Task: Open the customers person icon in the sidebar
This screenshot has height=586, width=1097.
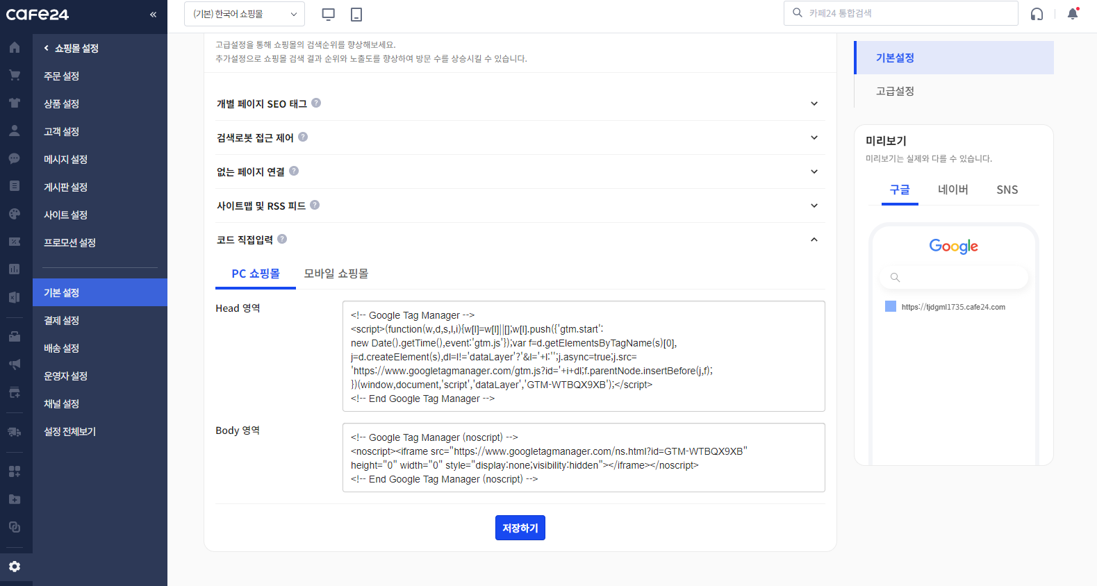Action: point(15,131)
